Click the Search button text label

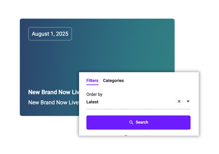coord(142,122)
